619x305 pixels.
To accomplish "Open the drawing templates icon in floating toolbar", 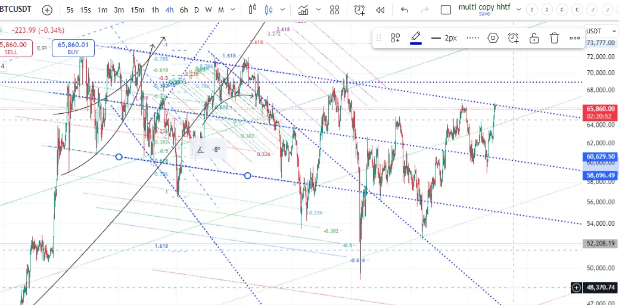I will pyautogui.click(x=395, y=38).
